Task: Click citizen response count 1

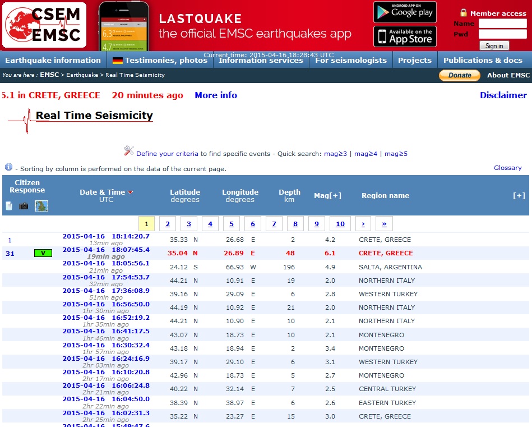Action: pyautogui.click(x=10, y=240)
